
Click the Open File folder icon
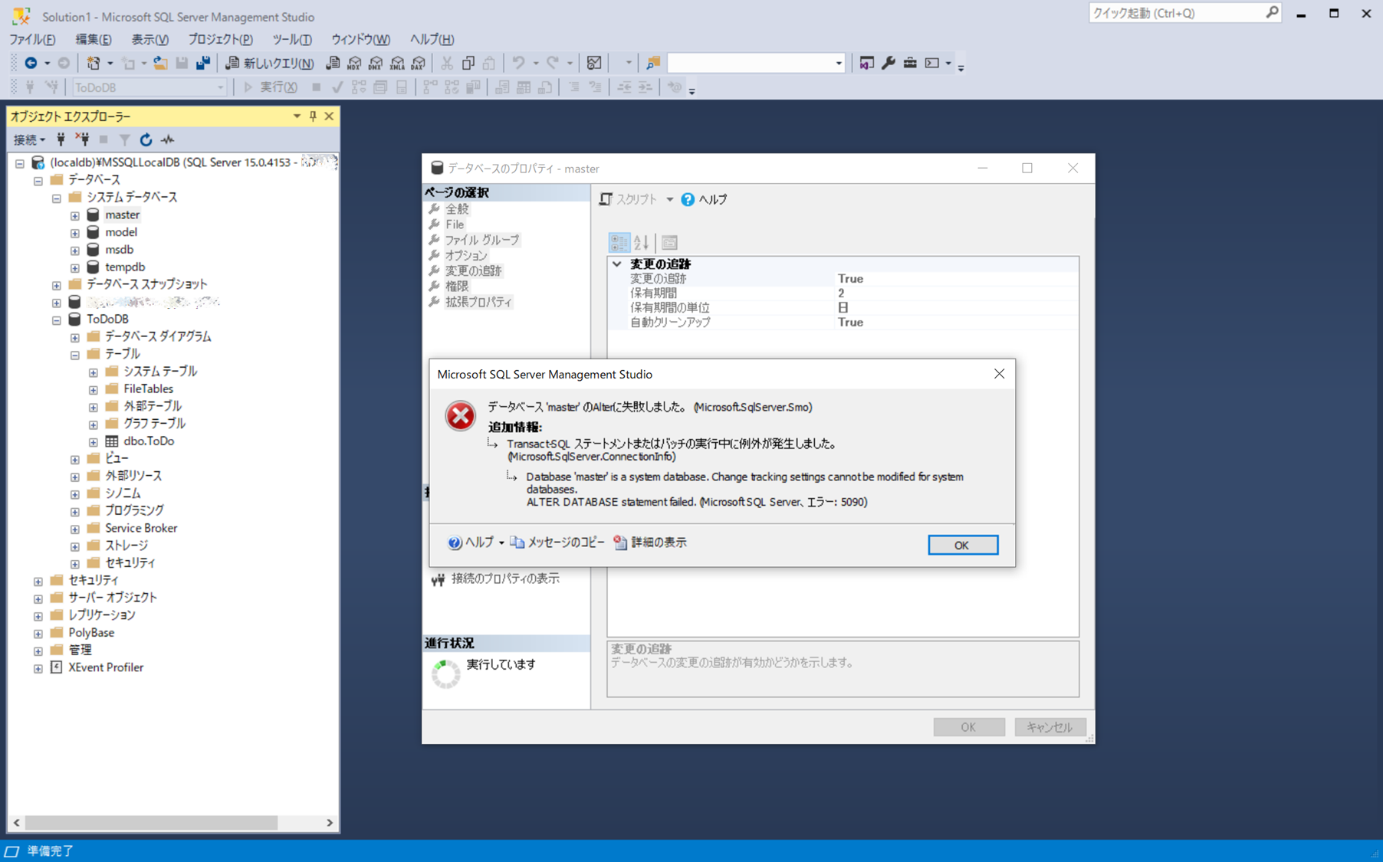click(159, 63)
